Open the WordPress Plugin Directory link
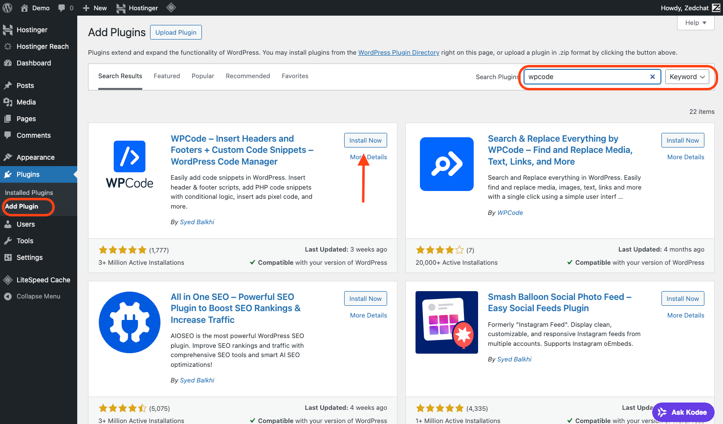723x424 pixels. click(x=398, y=52)
